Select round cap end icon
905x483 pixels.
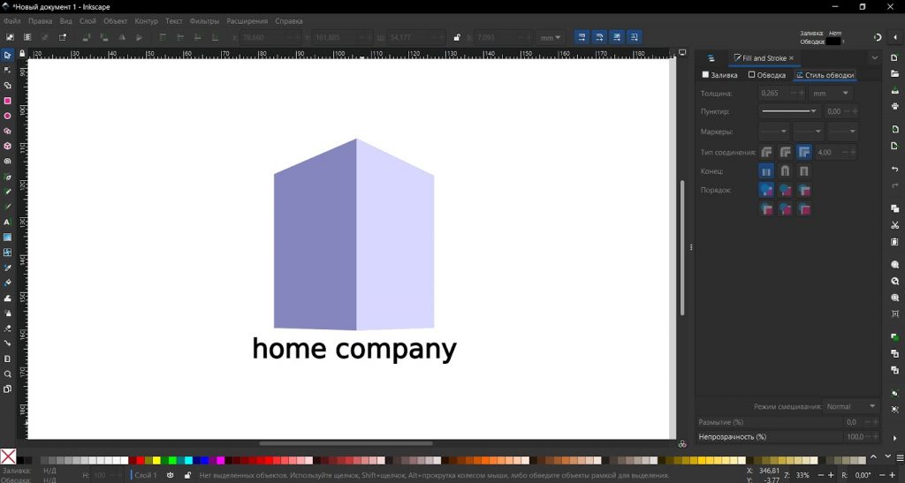tap(785, 171)
